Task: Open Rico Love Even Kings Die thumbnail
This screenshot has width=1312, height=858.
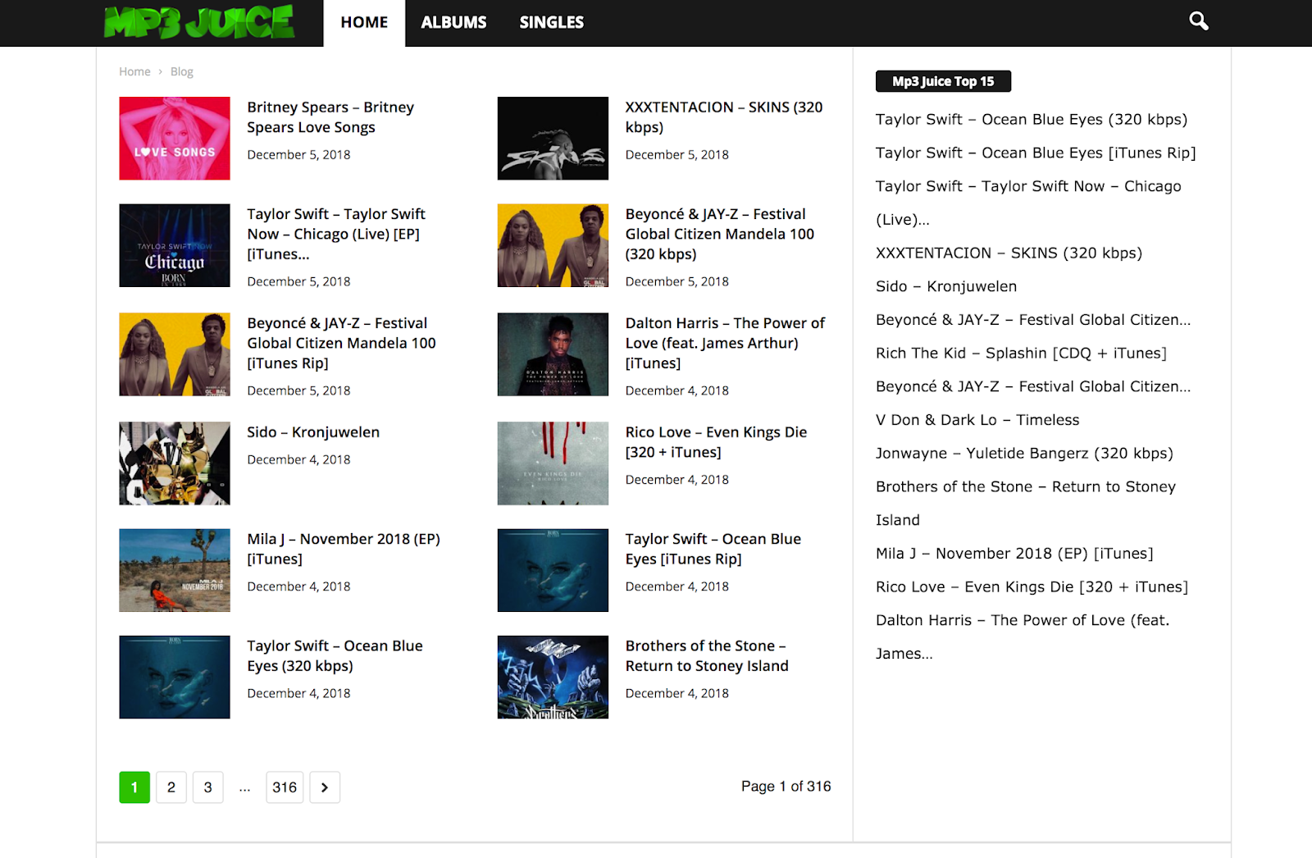Action: coord(553,463)
